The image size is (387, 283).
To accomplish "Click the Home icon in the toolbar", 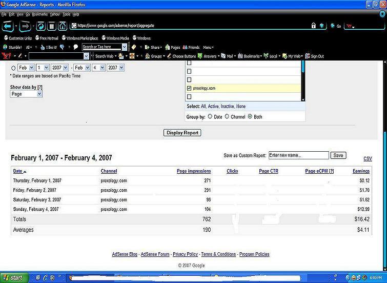I will [62, 26].
